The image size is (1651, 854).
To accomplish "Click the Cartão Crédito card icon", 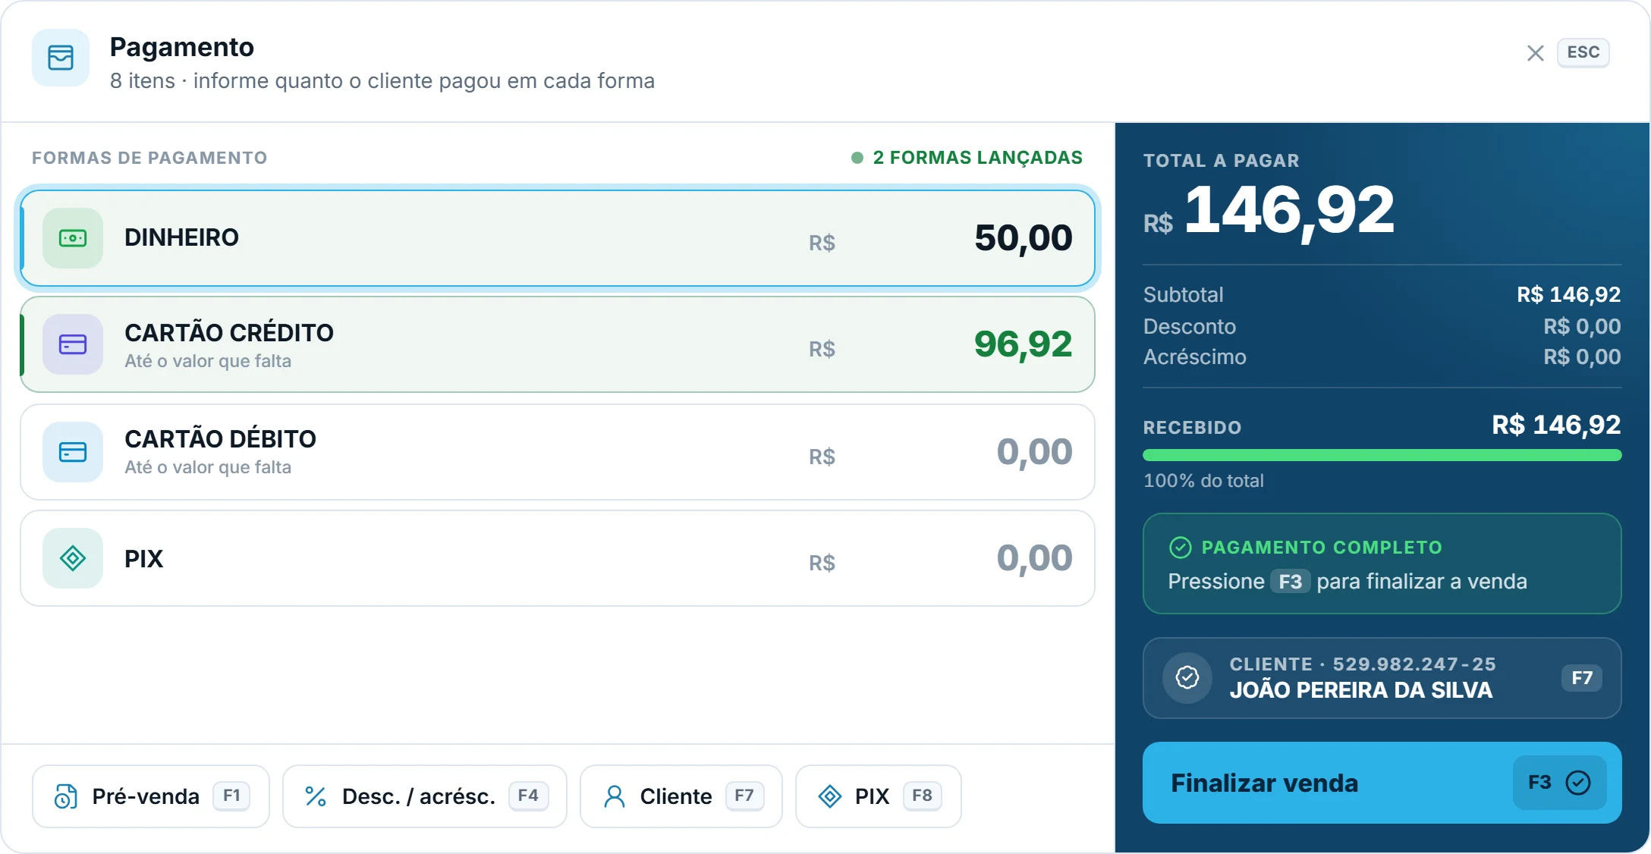I will point(73,344).
